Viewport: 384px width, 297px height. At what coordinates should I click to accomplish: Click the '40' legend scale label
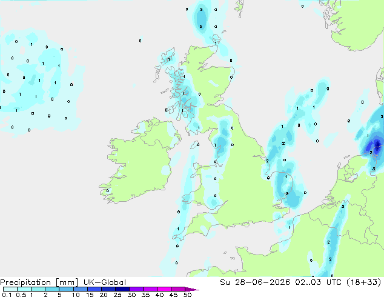[159, 295]
